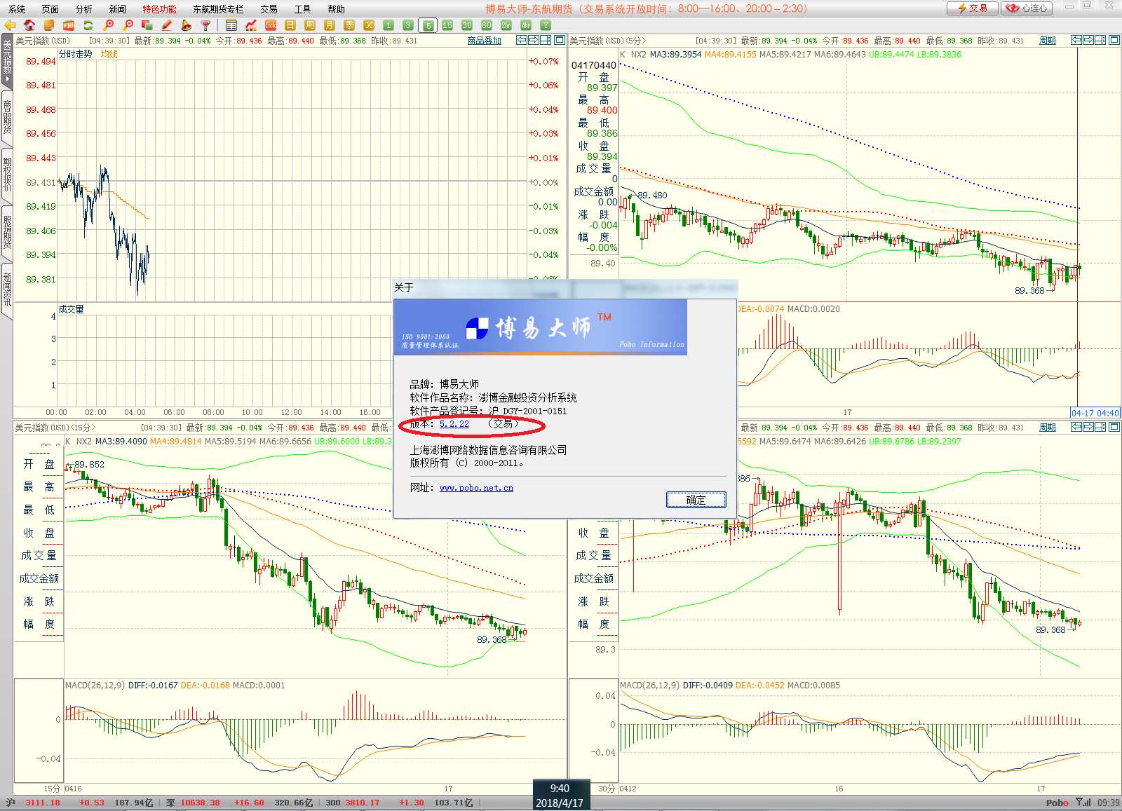Open the 分析 menu
The image size is (1122, 811).
(x=84, y=9)
